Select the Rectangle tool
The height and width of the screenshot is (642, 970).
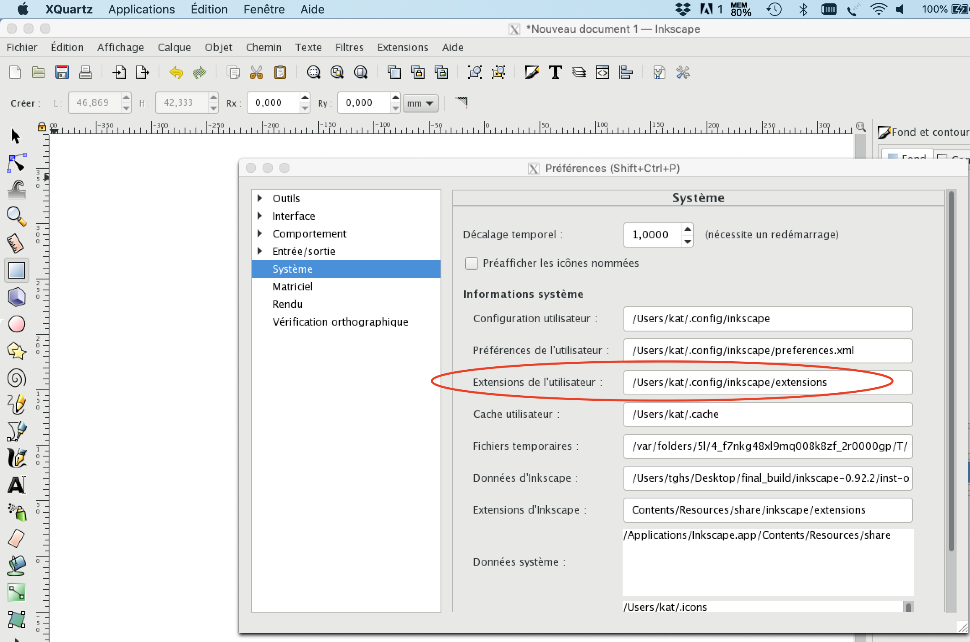17,270
